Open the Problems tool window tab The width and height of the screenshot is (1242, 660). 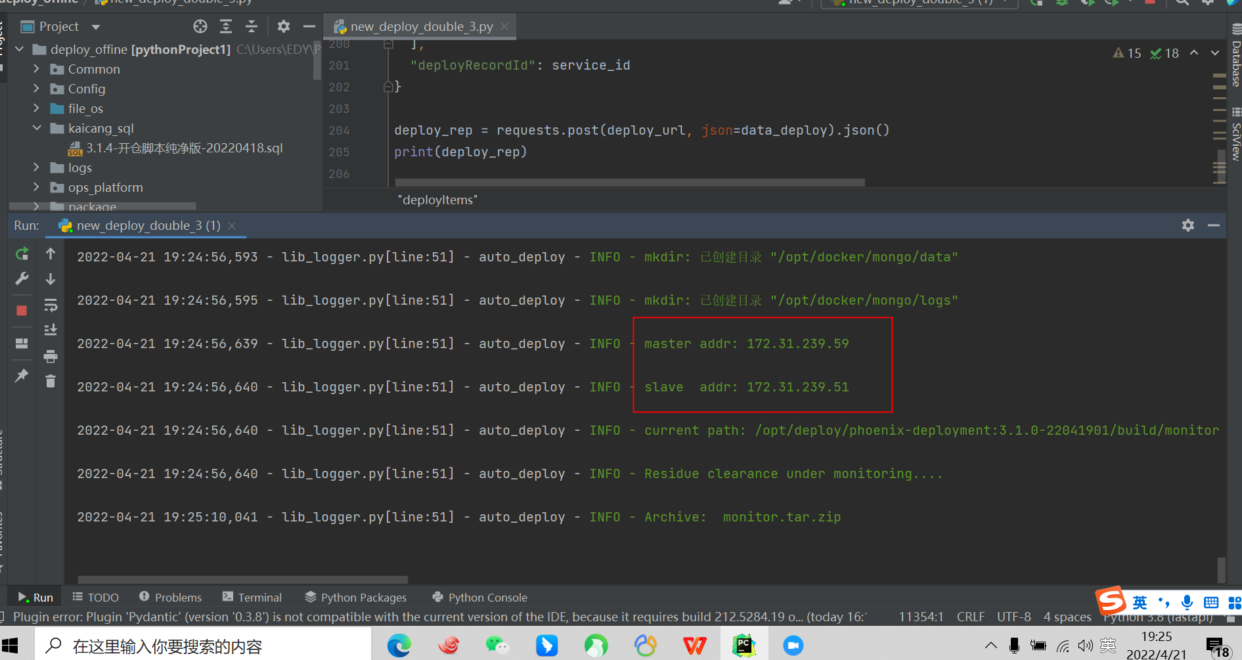(171, 597)
